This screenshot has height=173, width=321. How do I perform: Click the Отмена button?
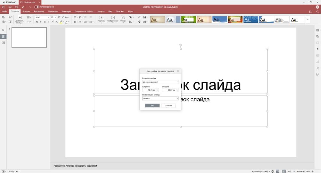click(168, 105)
